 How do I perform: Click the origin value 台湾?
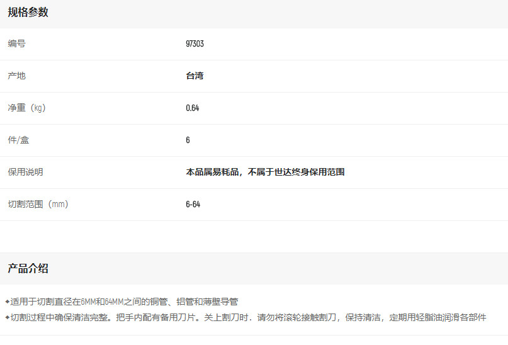pyautogui.click(x=195, y=76)
